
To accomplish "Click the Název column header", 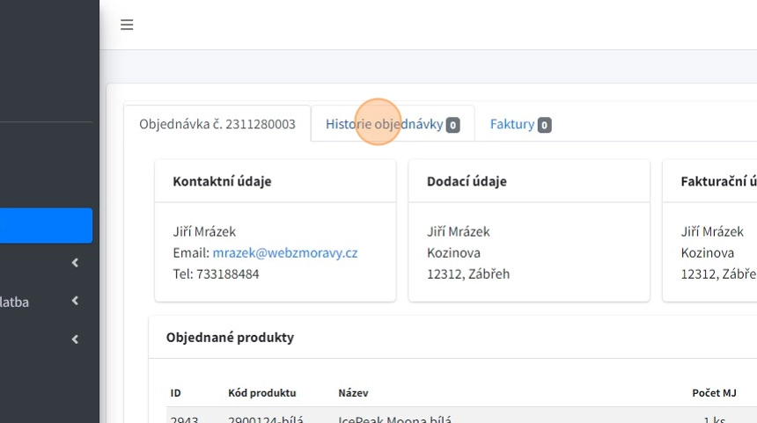I will [353, 392].
